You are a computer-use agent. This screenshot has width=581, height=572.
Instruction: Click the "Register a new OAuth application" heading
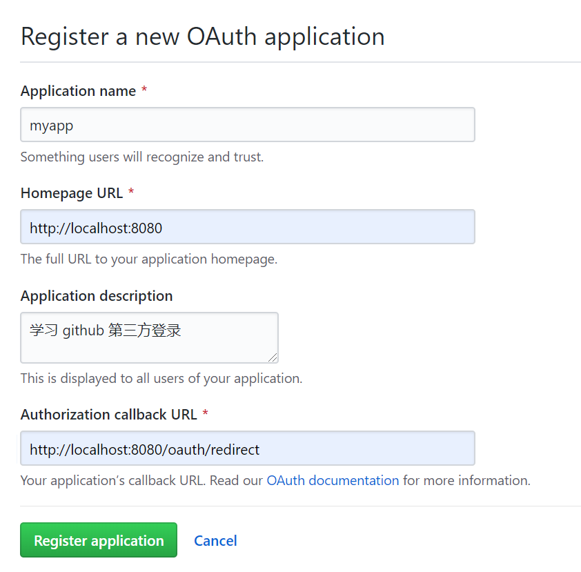[203, 37]
